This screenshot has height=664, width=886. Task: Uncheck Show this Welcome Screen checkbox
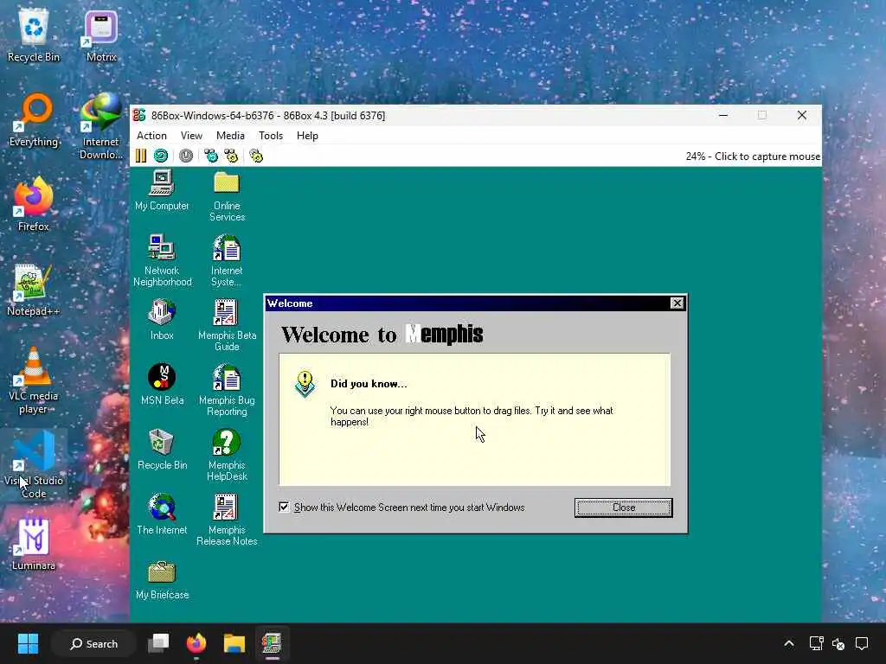click(284, 507)
